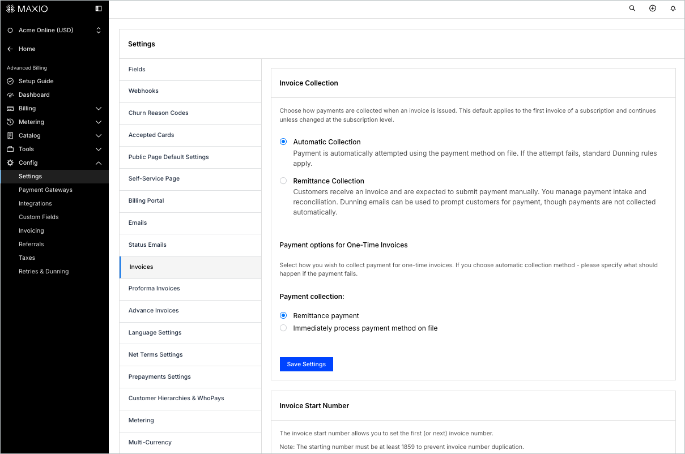Go to Custom Fields in sidebar
The height and width of the screenshot is (454, 685).
[39, 217]
